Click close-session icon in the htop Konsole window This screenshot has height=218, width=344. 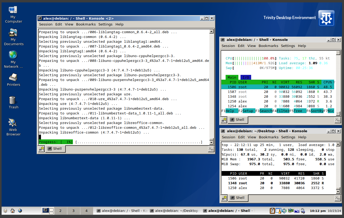338,120
